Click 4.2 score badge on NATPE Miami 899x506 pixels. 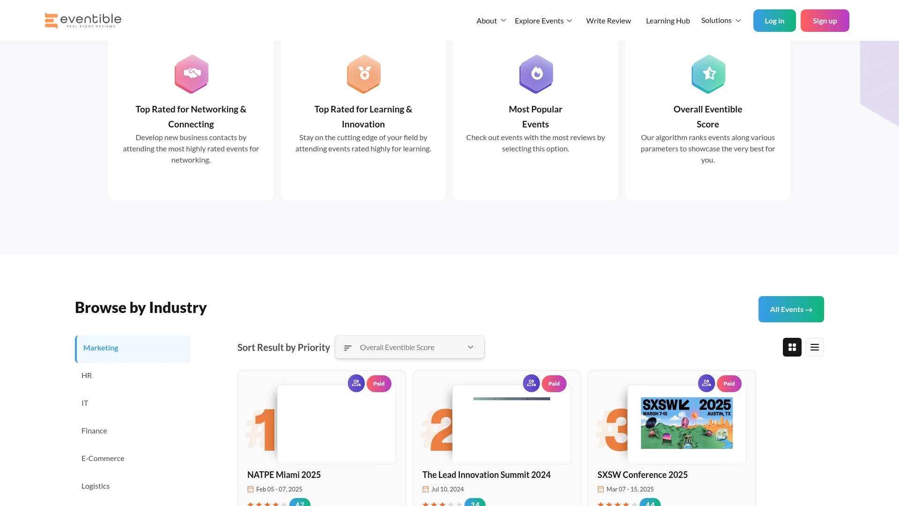point(300,502)
